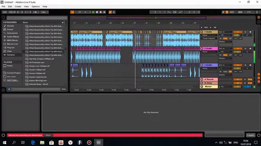The height and width of the screenshot is (146, 261).
Task: Unfold the A Reverb return track
Action: pos(202,79)
